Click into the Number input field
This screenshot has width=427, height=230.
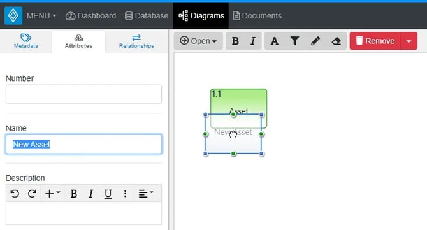tap(83, 94)
